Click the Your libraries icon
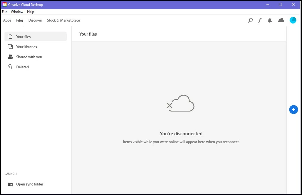302x195 pixels. (x=10, y=47)
